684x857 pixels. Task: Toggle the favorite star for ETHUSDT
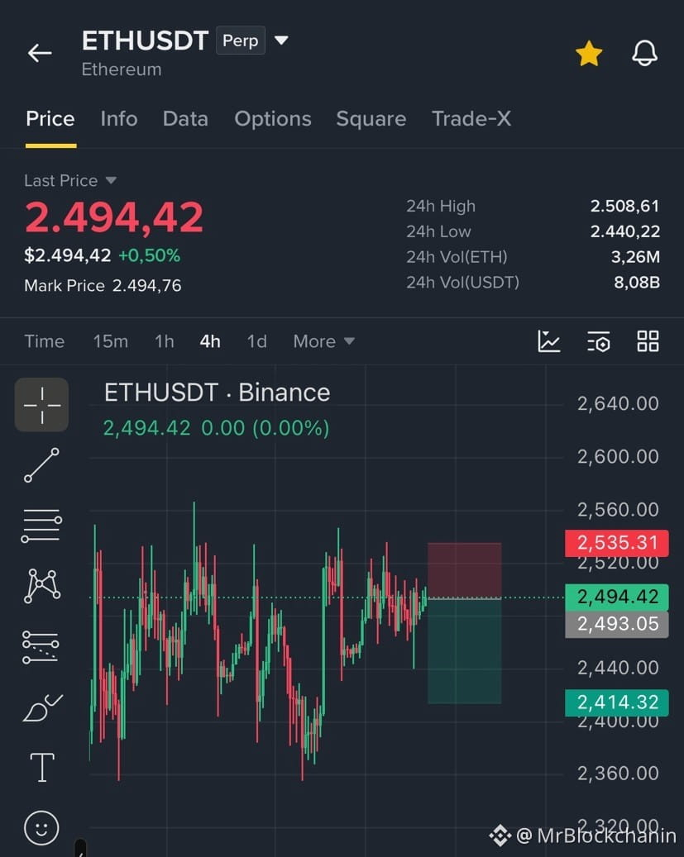tap(589, 54)
